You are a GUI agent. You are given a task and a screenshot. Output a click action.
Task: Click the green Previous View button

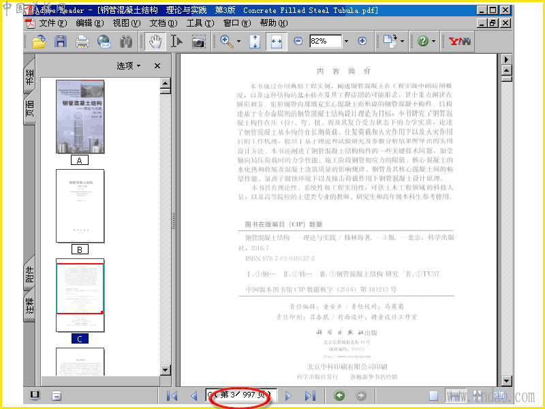pyautogui.click(x=339, y=395)
